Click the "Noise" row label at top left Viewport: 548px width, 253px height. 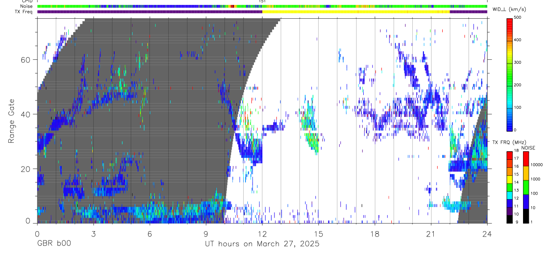tap(26, 6)
